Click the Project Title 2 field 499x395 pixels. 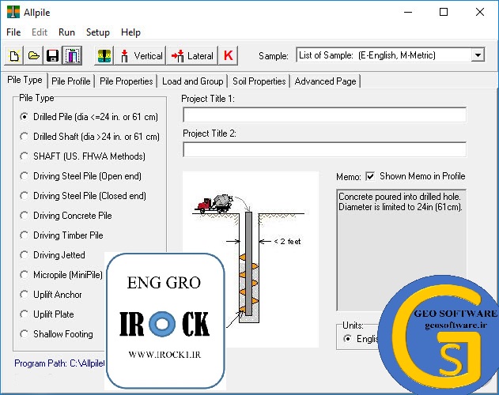(x=324, y=149)
